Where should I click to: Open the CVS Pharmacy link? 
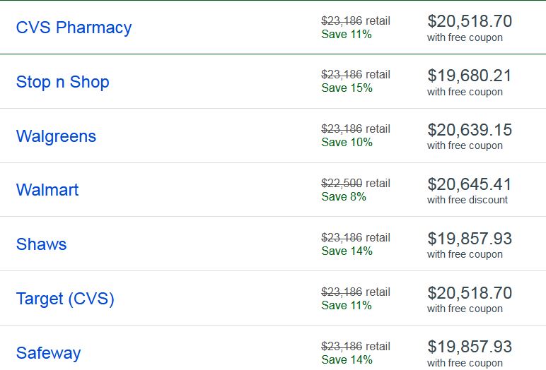74,28
